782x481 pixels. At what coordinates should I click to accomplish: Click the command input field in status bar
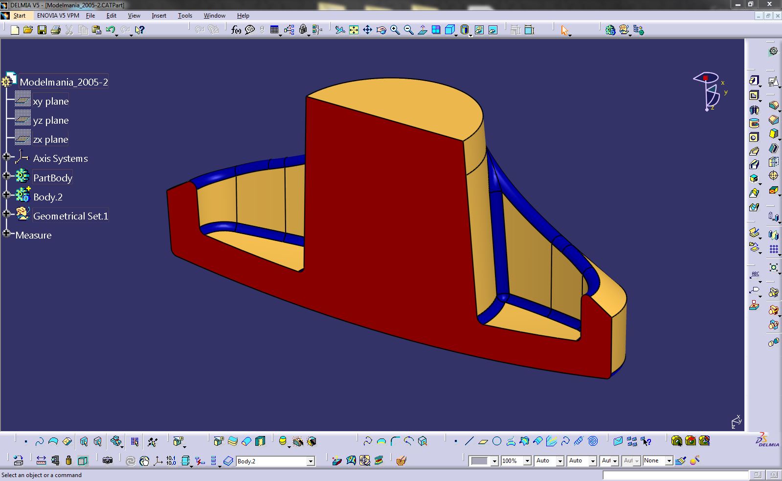click(x=675, y=475)
